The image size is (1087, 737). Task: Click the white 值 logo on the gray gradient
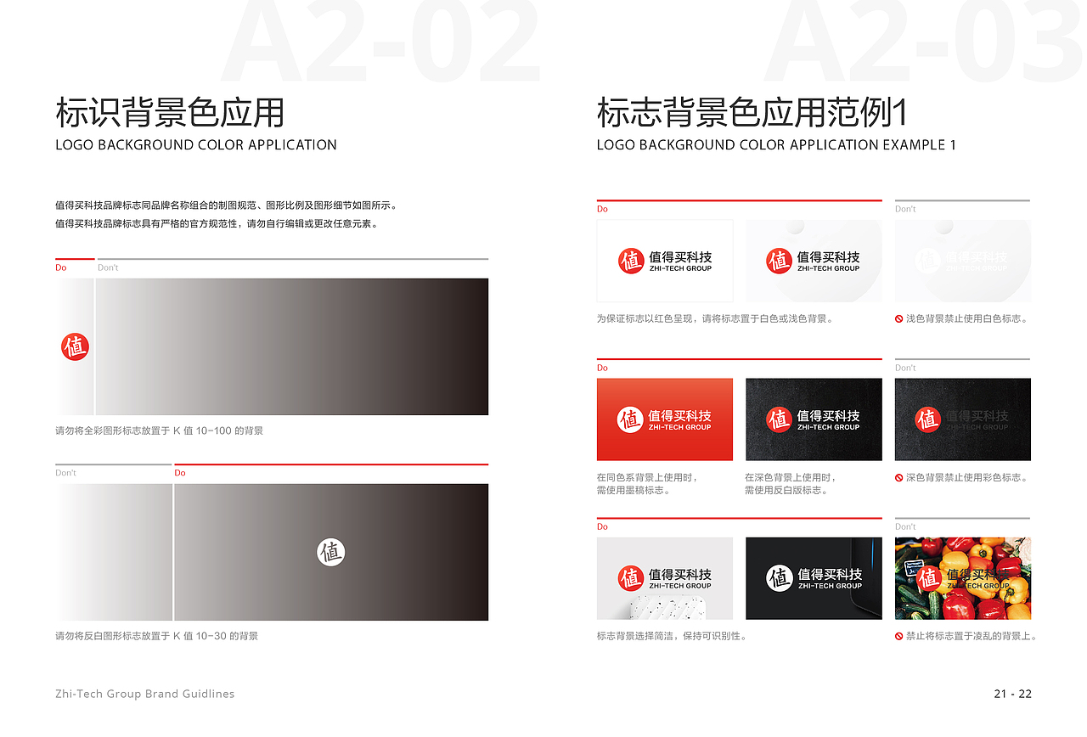point(331,552)
